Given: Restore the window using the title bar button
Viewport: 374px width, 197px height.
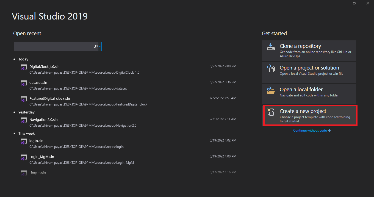Looking at the screenshot, I should tap(354, 3).
